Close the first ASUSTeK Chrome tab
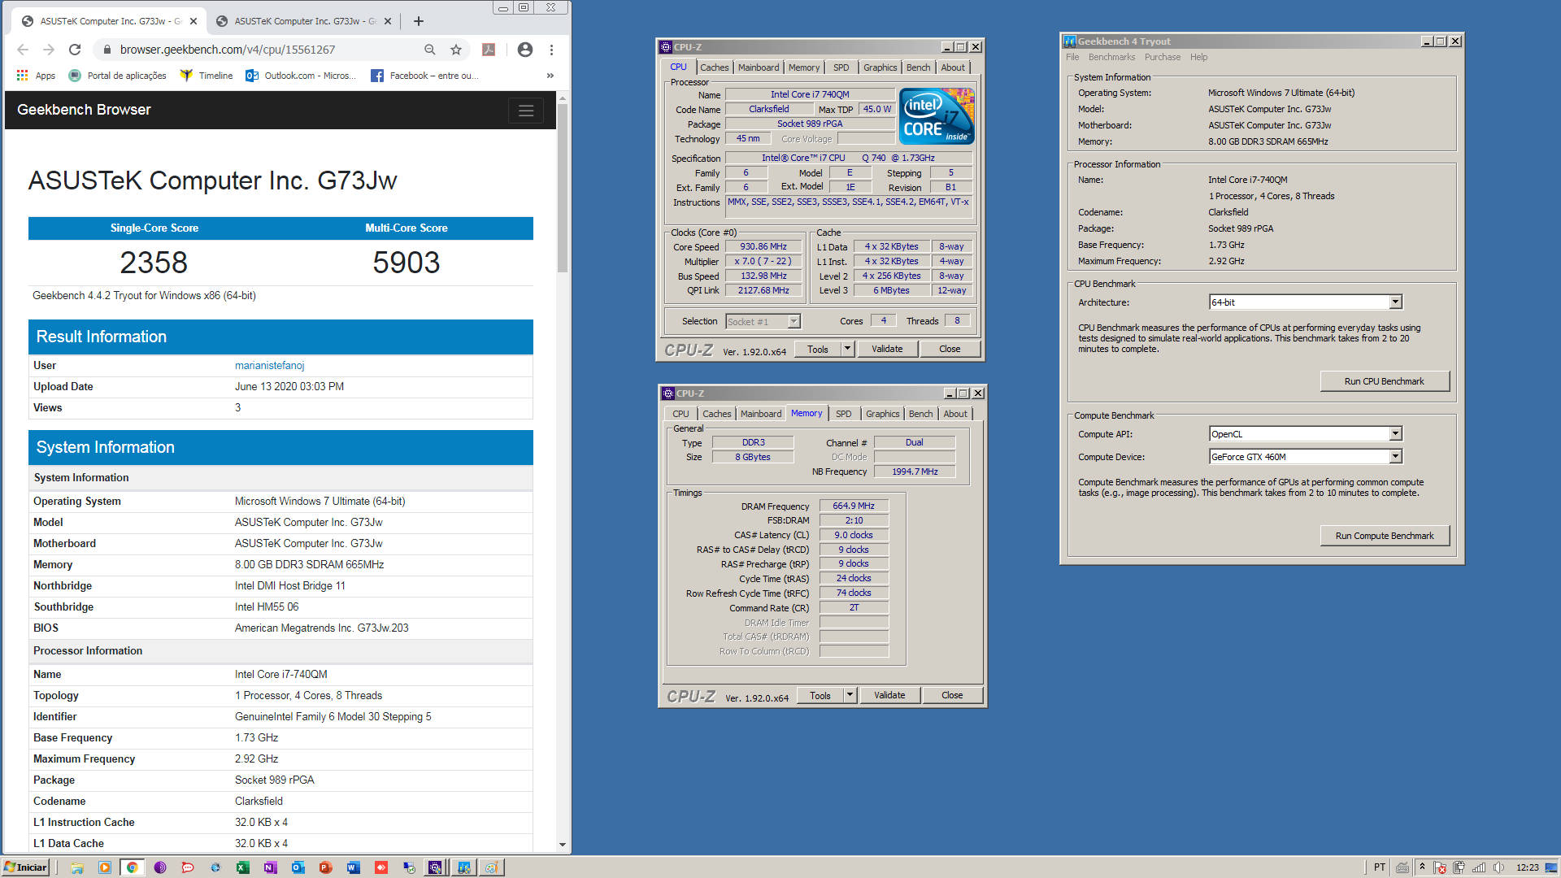The image size is (1561, 878). pos(193,21)
